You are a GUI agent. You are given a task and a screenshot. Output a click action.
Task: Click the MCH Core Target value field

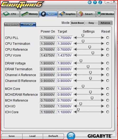point(65,89)
